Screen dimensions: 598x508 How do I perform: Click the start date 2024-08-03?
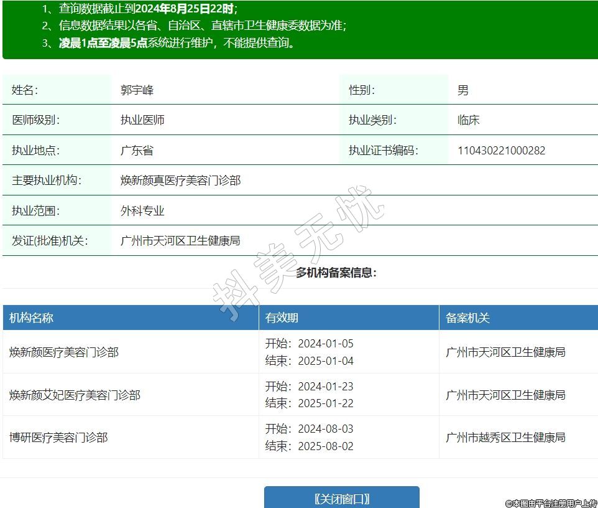pos(325,429)
